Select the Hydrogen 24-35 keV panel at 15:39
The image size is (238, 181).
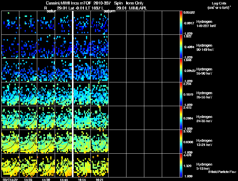point(46,118)
